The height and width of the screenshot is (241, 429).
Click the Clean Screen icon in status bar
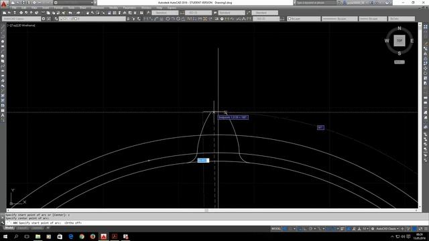(x=420, y=229)
